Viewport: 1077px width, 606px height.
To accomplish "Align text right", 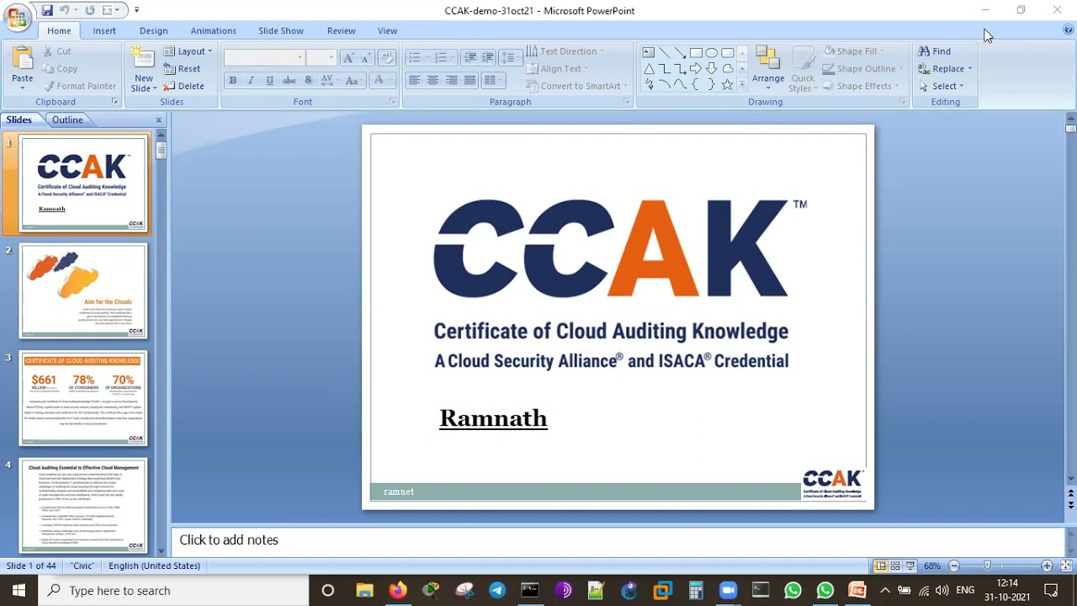I will (451, 81).
